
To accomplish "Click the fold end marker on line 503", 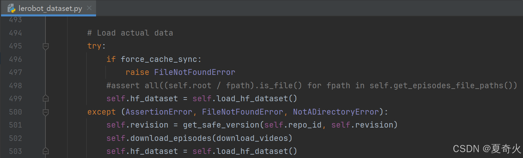I will [x=45, y=151].
